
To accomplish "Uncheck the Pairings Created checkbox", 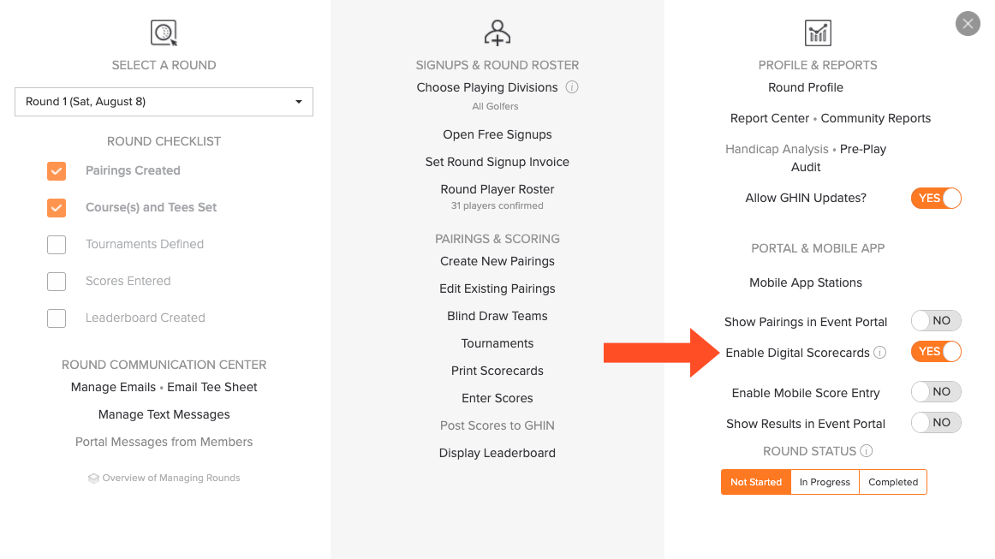I will pos(57,170).
